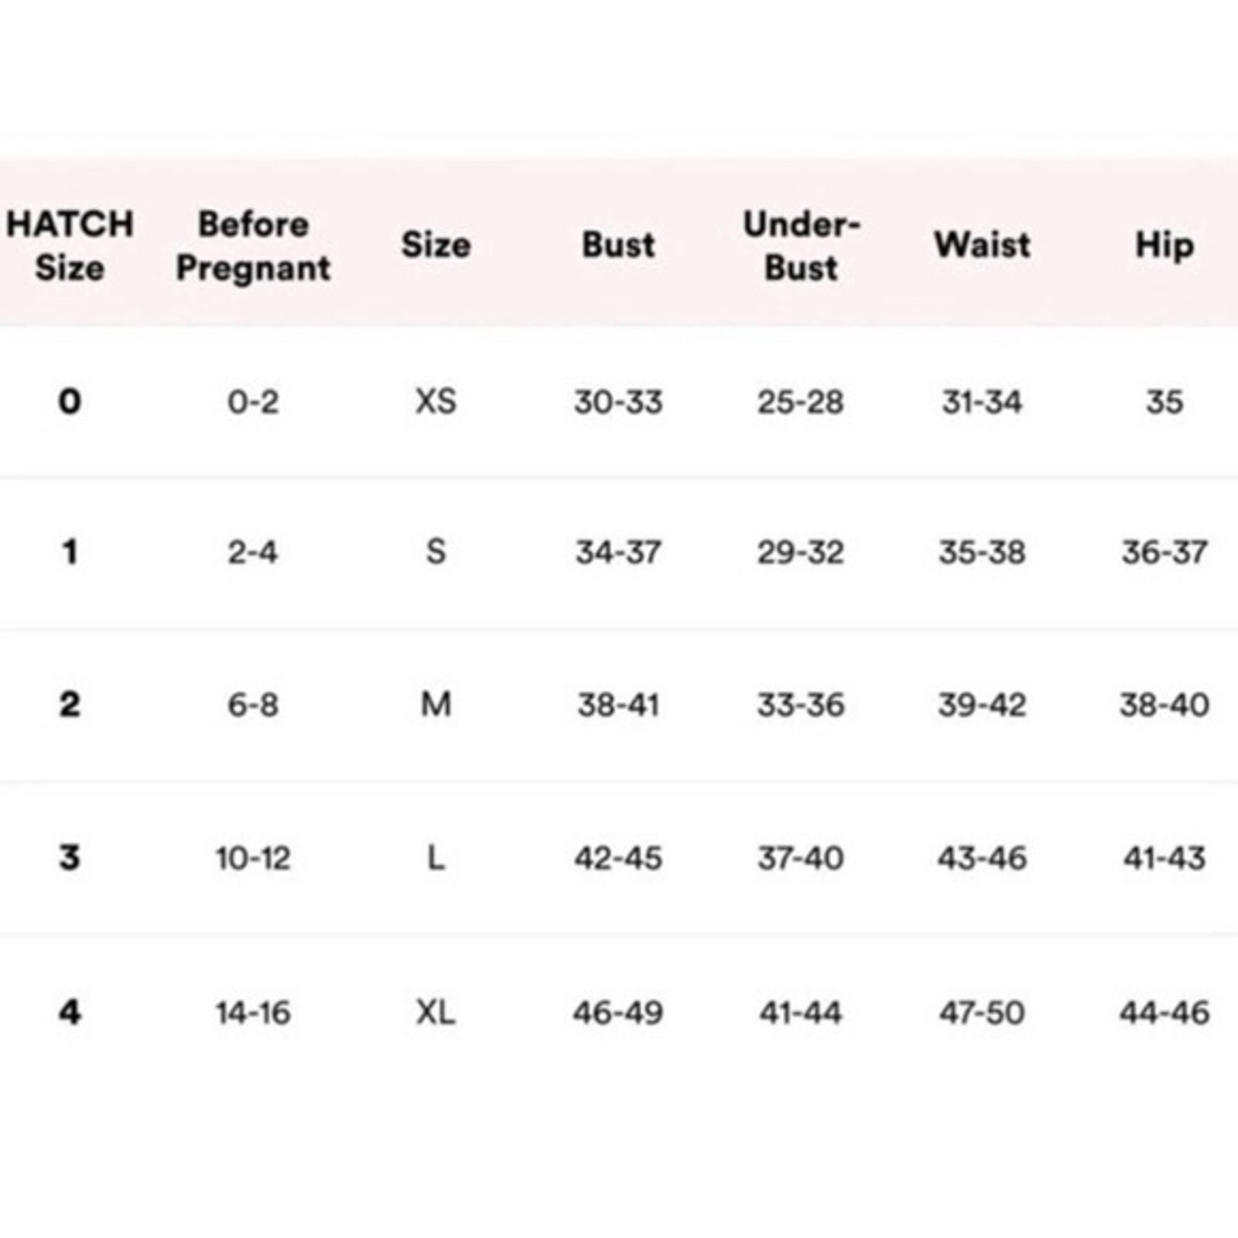Select the M size cell
Screen dimensions: 1238x1238
(x=436, y=704)
